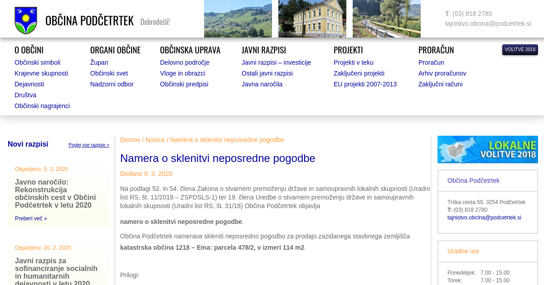The height and width of the screenshot is (285, 544).
Task: Open Občinski nagrajenci link
Action: [42, 106]
